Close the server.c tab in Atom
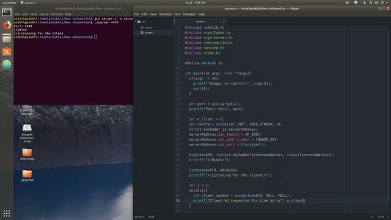 (x=224, y=22)
